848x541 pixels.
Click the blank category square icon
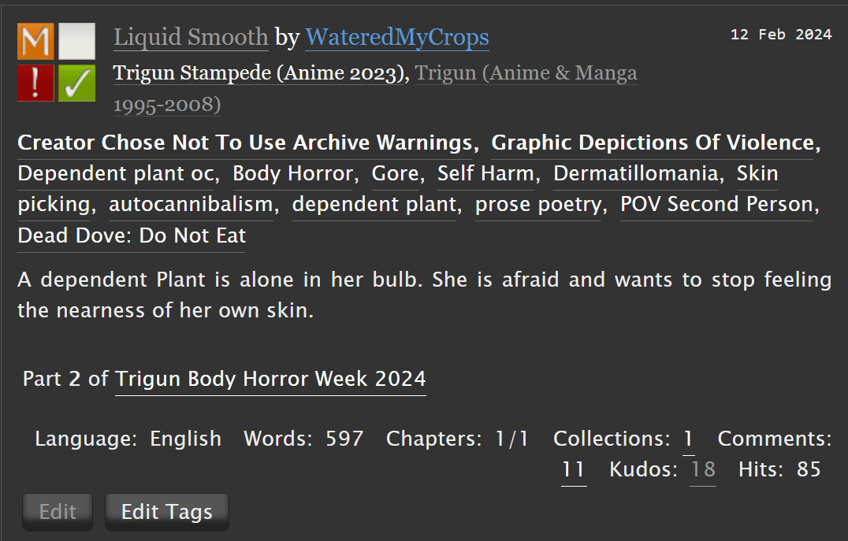point(76,41)
